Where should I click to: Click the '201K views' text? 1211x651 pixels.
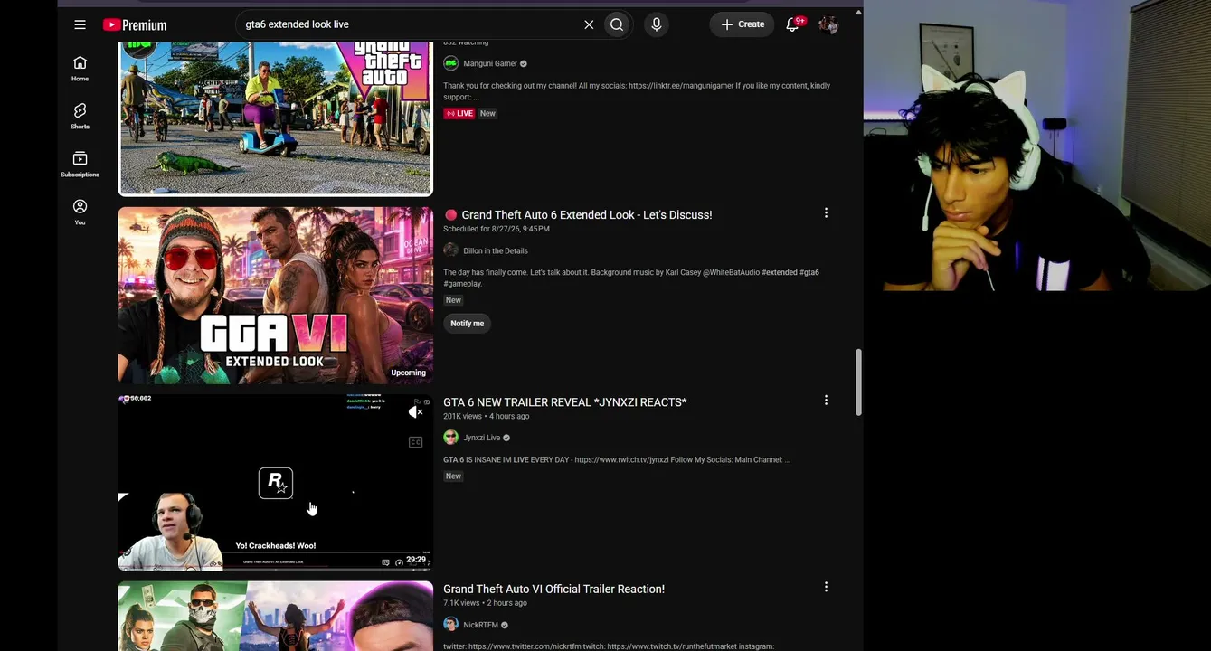coord(462,417)
